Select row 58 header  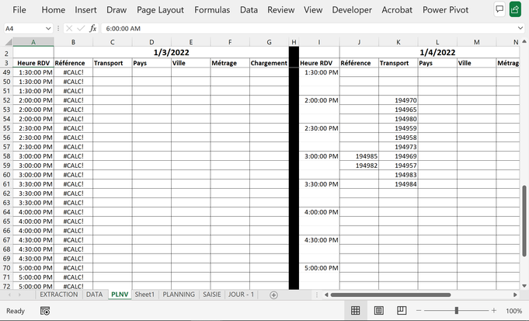[6, 156]
